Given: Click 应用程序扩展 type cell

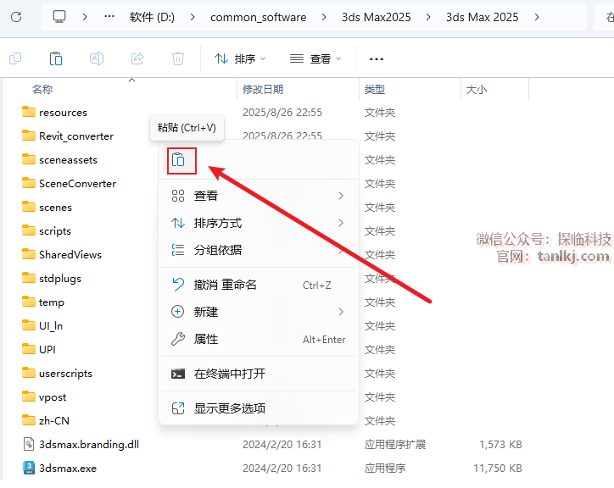Looking at the screenshot, I should point(394,445).
